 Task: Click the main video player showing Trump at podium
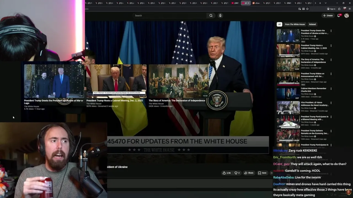[x=179, y=87]
